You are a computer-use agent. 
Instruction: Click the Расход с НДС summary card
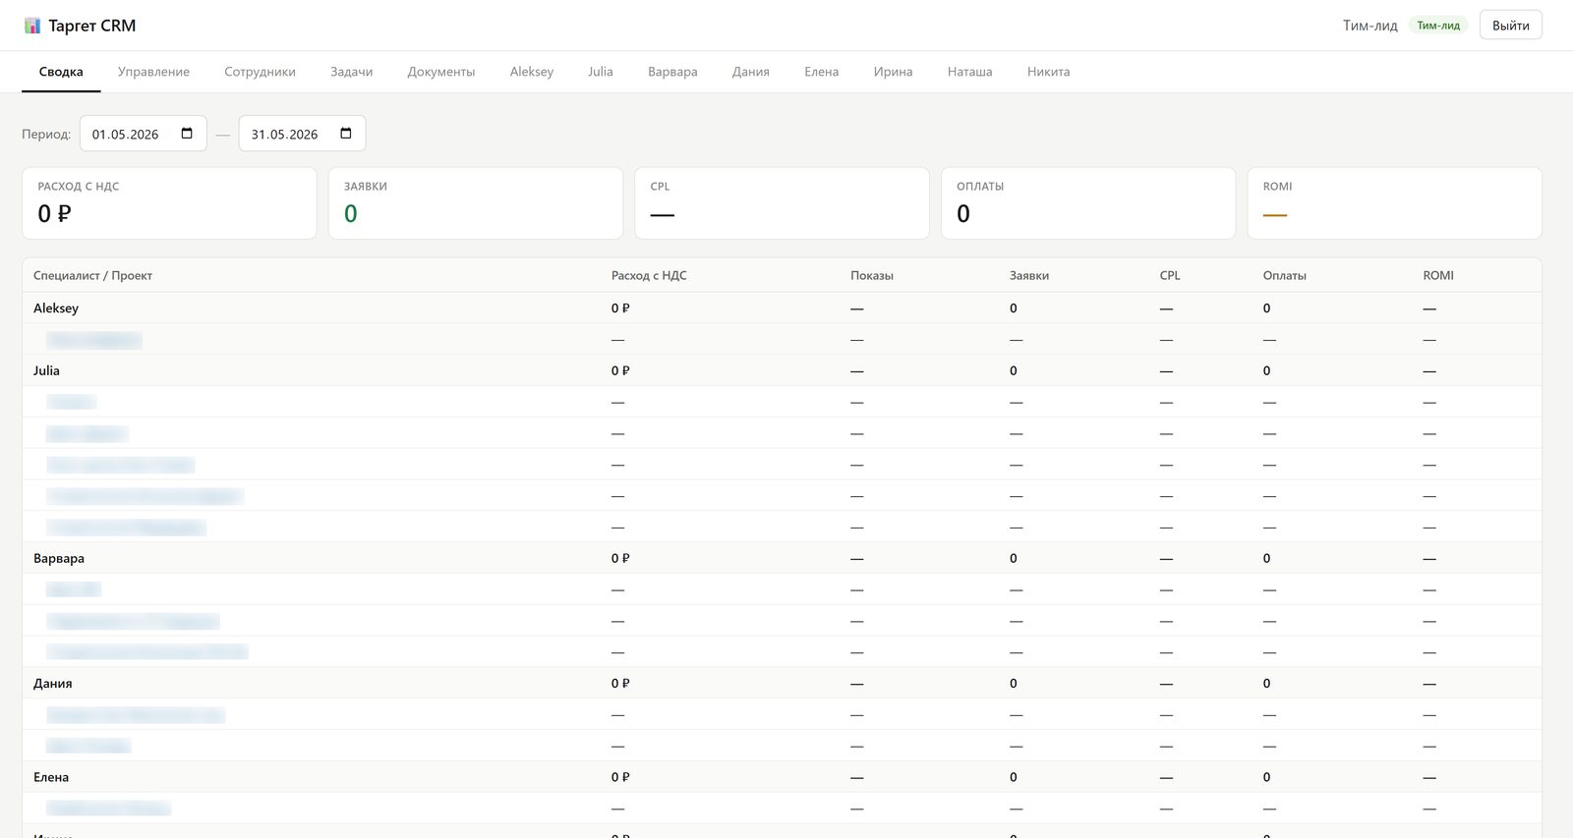click(169, 202)
